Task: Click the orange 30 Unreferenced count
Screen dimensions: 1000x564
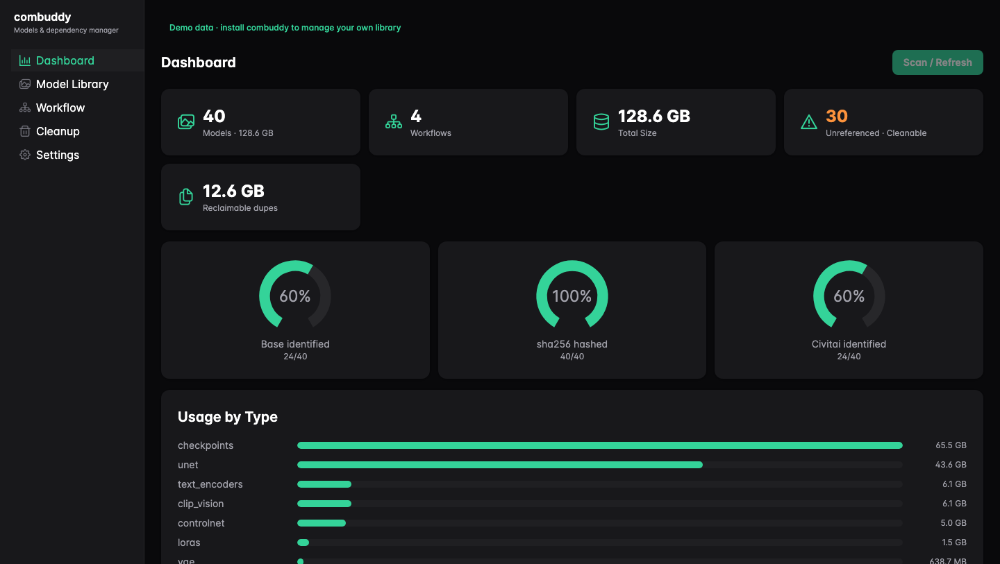Action: click(837, 116)
